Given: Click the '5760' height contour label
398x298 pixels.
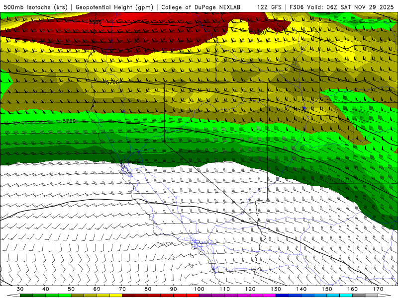Looking at the screenshot, I should click(69, 121).
